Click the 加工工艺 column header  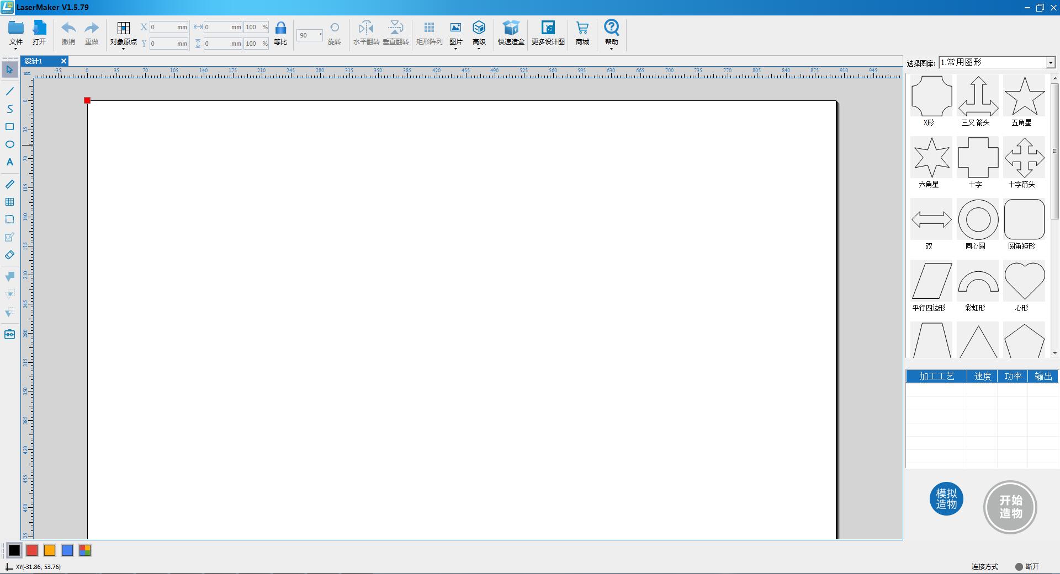click(936, 376)
